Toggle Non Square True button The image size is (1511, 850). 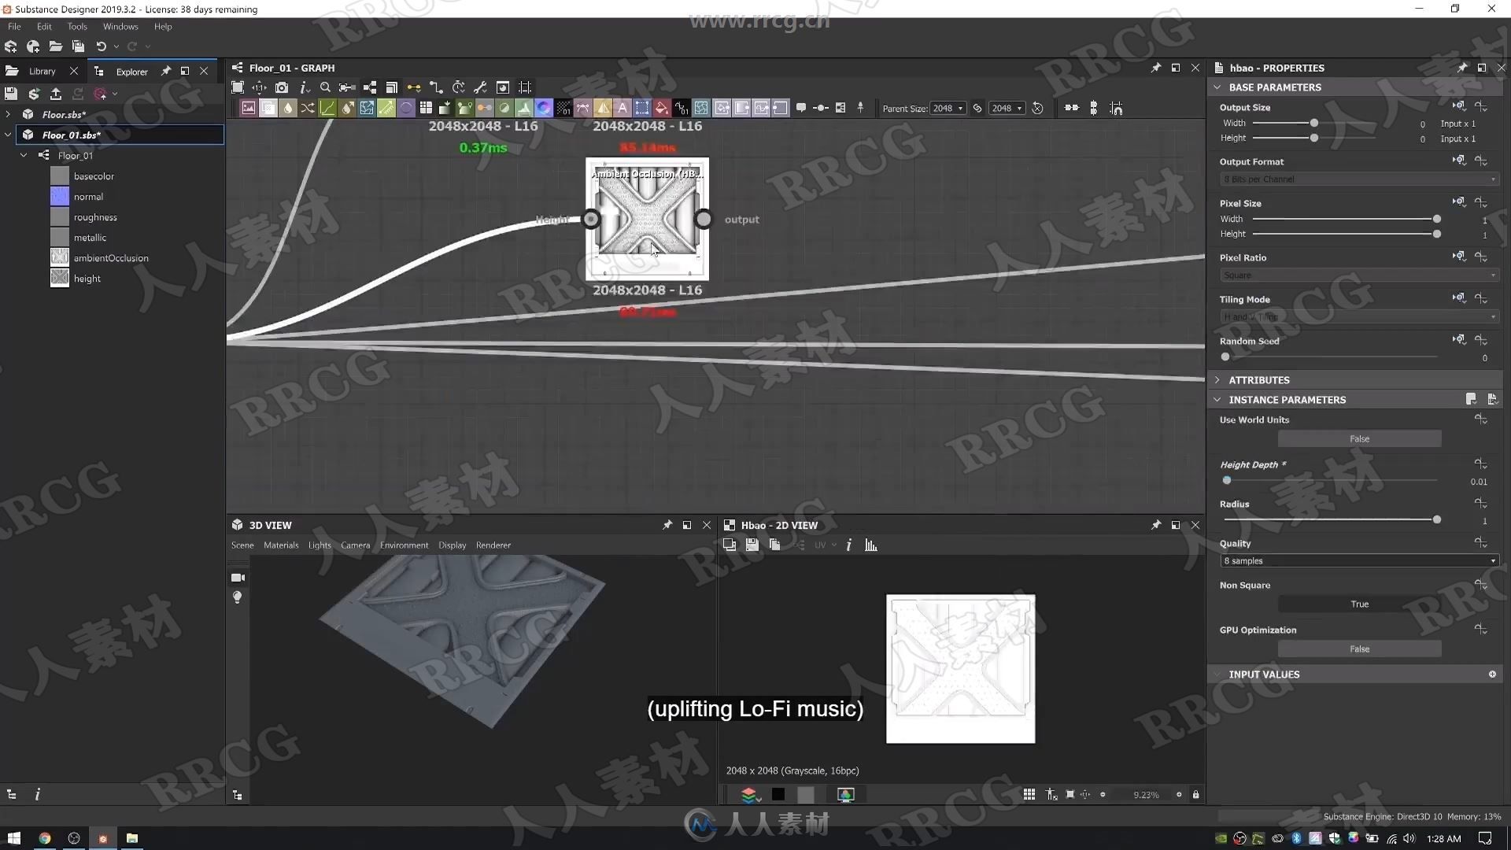click(1359, 604)
